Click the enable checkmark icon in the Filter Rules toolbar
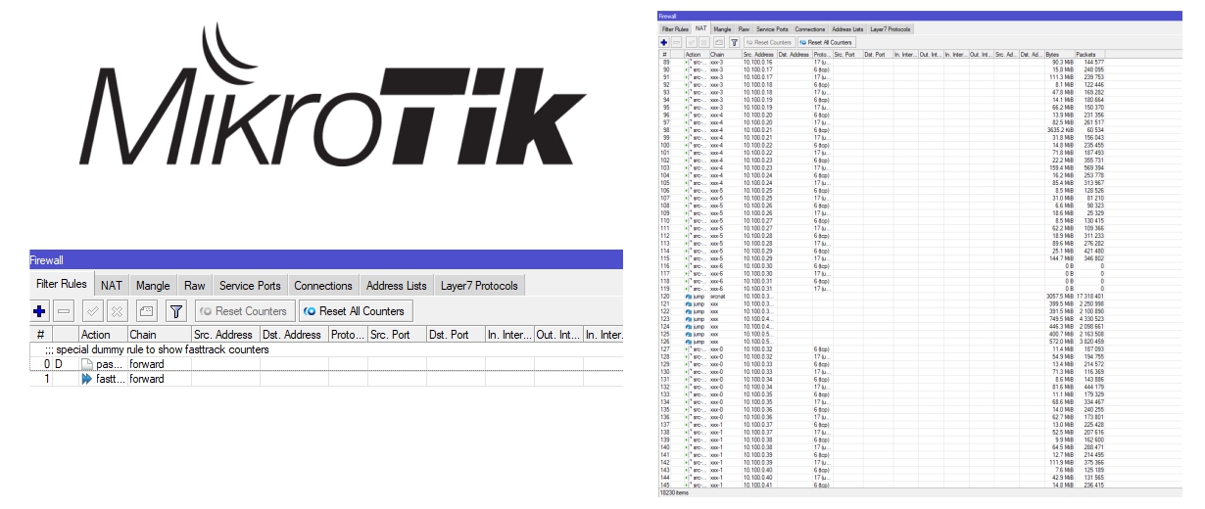This screenshot has width=1205, height=509. pyautogui.click(x=92, y=311)
